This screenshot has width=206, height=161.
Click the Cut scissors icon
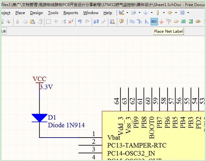pyautogui.click(x=17, y=21)
